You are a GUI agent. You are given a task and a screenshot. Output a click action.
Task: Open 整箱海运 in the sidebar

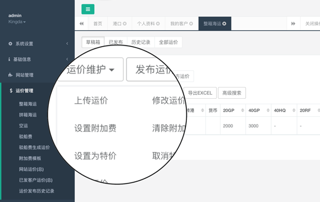point(28,104)
